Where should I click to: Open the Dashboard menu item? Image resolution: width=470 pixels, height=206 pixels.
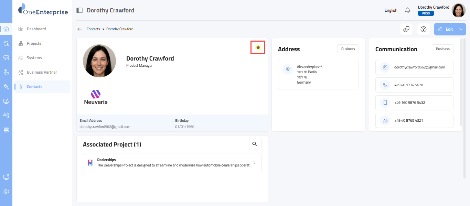tap(36, 29)
